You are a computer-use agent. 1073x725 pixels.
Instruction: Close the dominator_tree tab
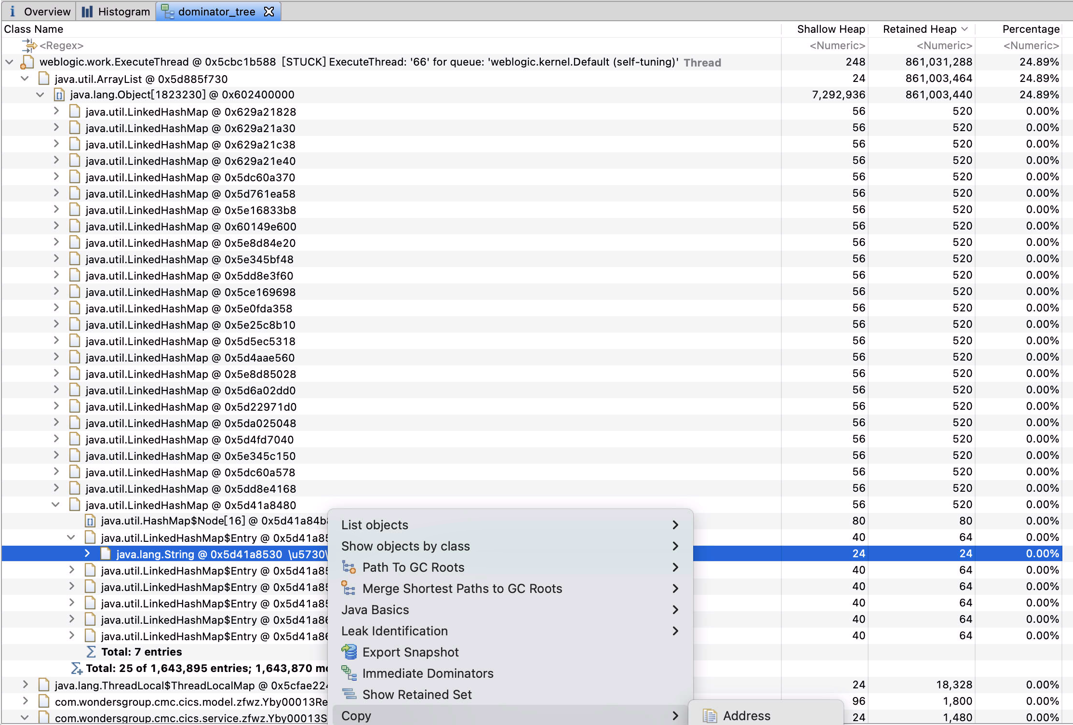[269, 12]
